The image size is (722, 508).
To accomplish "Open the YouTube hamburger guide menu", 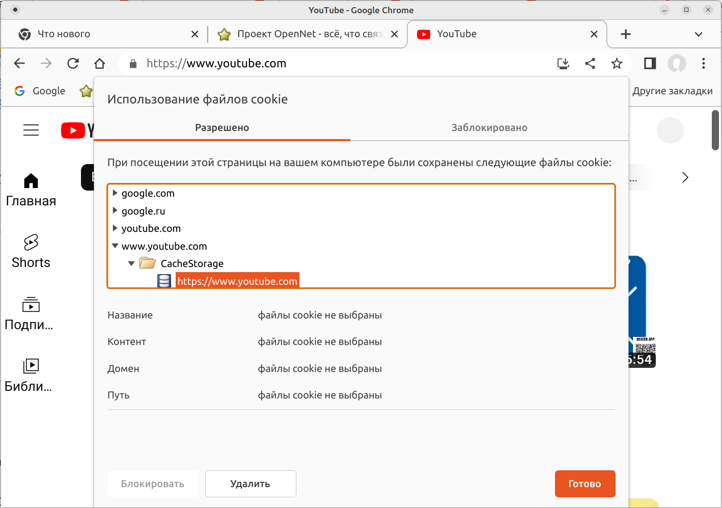I will (x=31, y=130).
